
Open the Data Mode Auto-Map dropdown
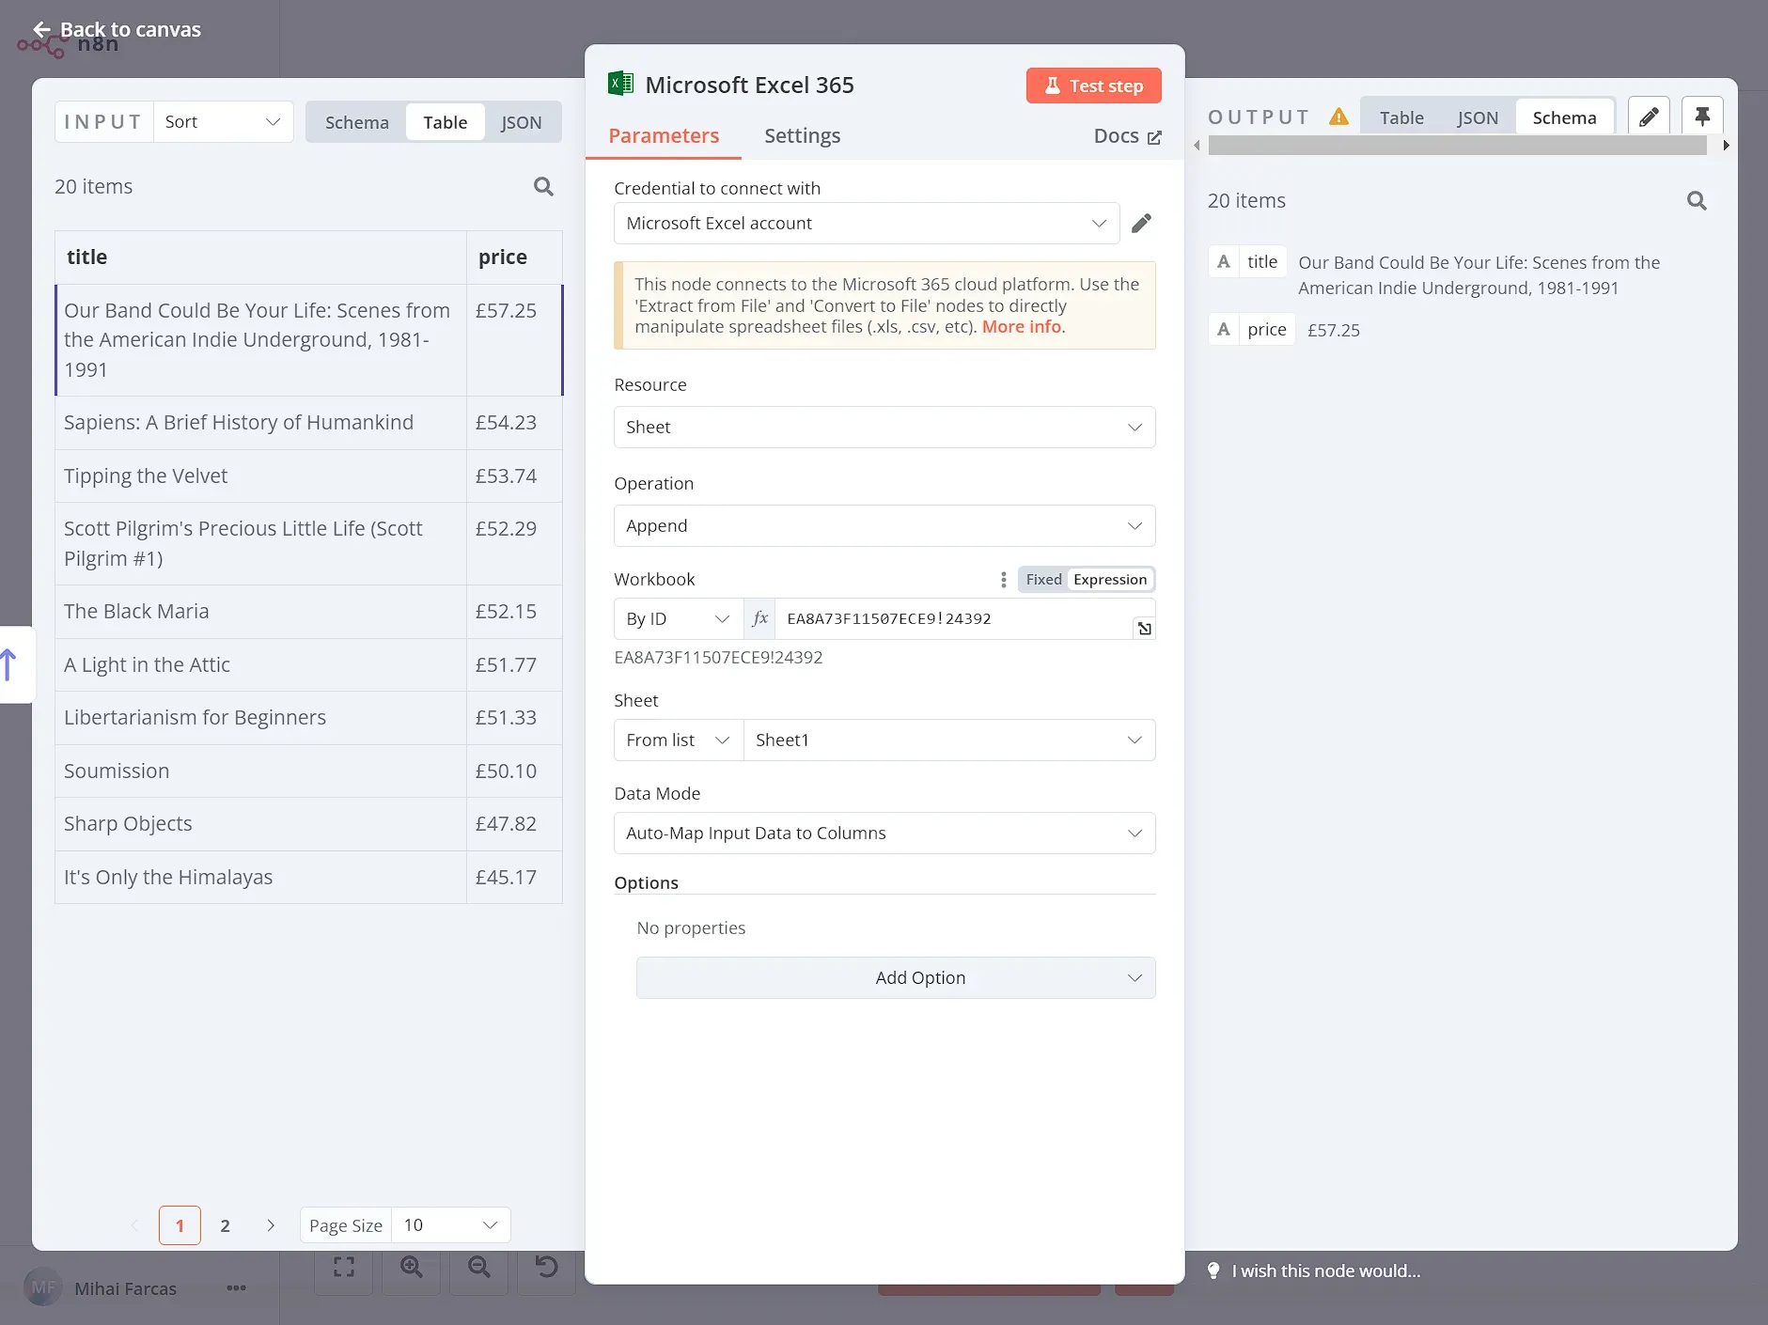[x=884, y=834]
